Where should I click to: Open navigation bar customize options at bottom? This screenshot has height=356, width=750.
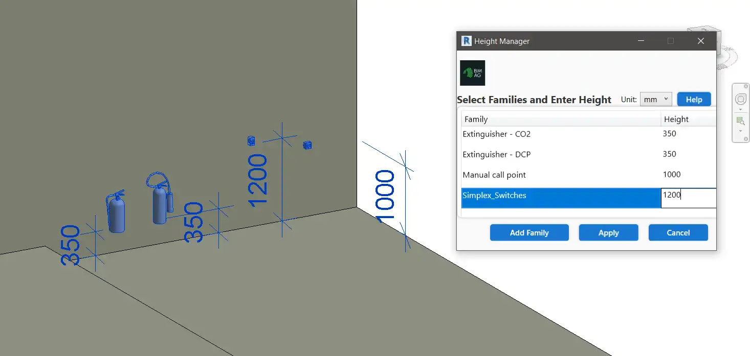(x=746, y=139)
